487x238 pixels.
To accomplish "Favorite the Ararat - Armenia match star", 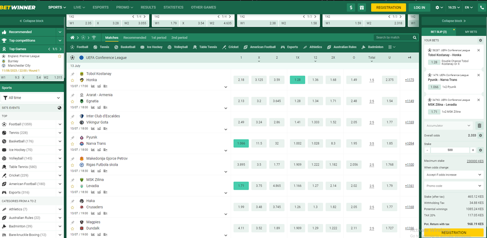I will (x=72, y=101).
